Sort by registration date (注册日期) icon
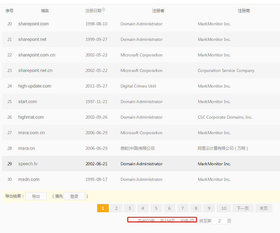280x233 pixels. (103, 10)
